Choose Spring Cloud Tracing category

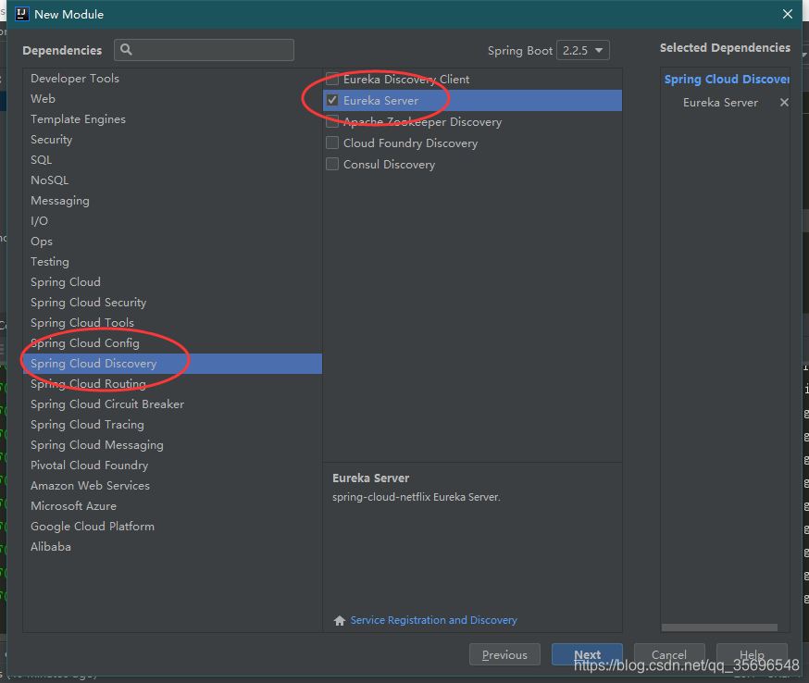(172, 425)
